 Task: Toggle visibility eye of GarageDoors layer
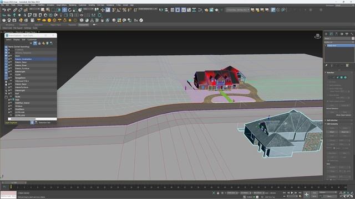click(x=11, y=78)
